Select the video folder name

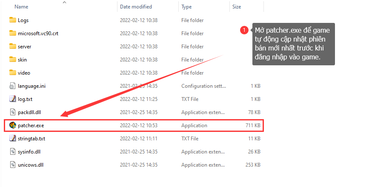click(24, 73)
